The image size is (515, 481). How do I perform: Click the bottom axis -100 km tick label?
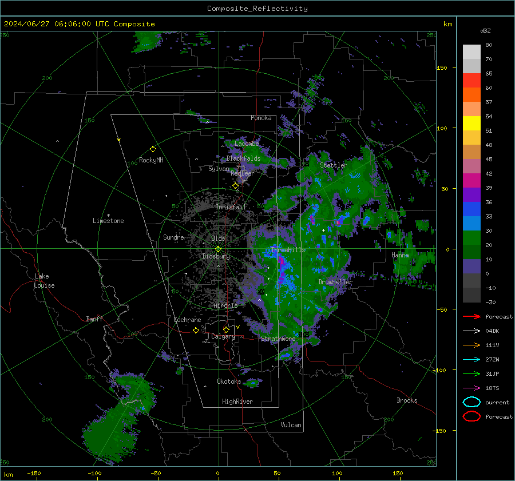tap(94, 474)
